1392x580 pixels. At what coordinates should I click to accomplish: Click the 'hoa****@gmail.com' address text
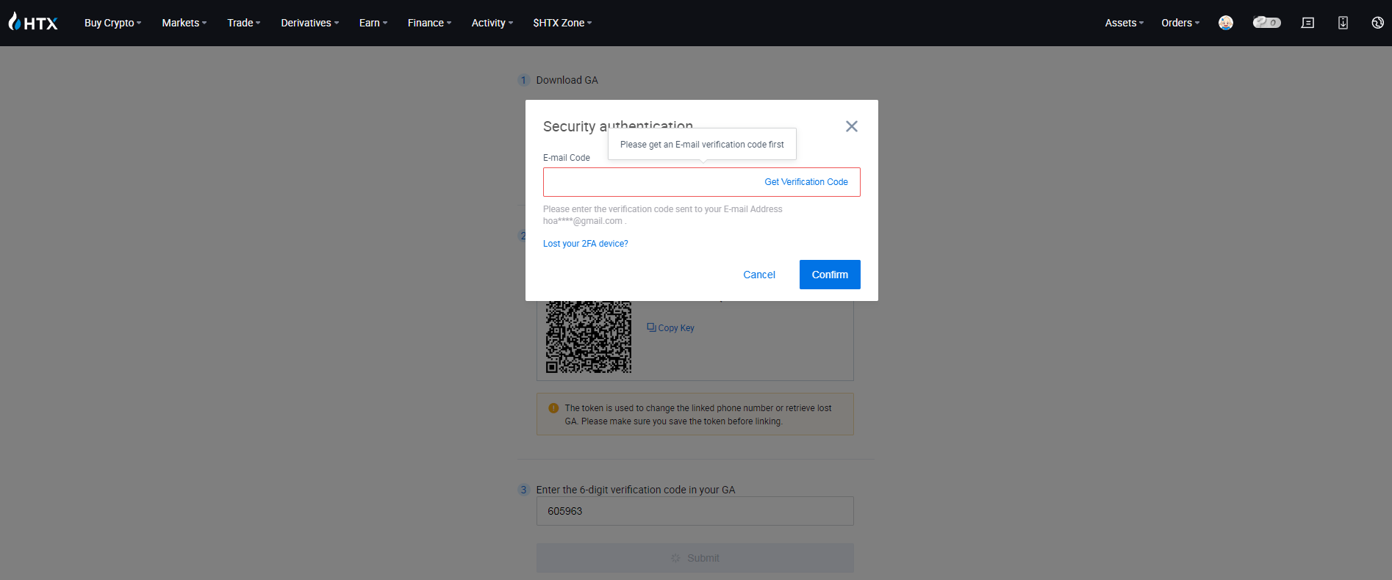tap(583, 221)
